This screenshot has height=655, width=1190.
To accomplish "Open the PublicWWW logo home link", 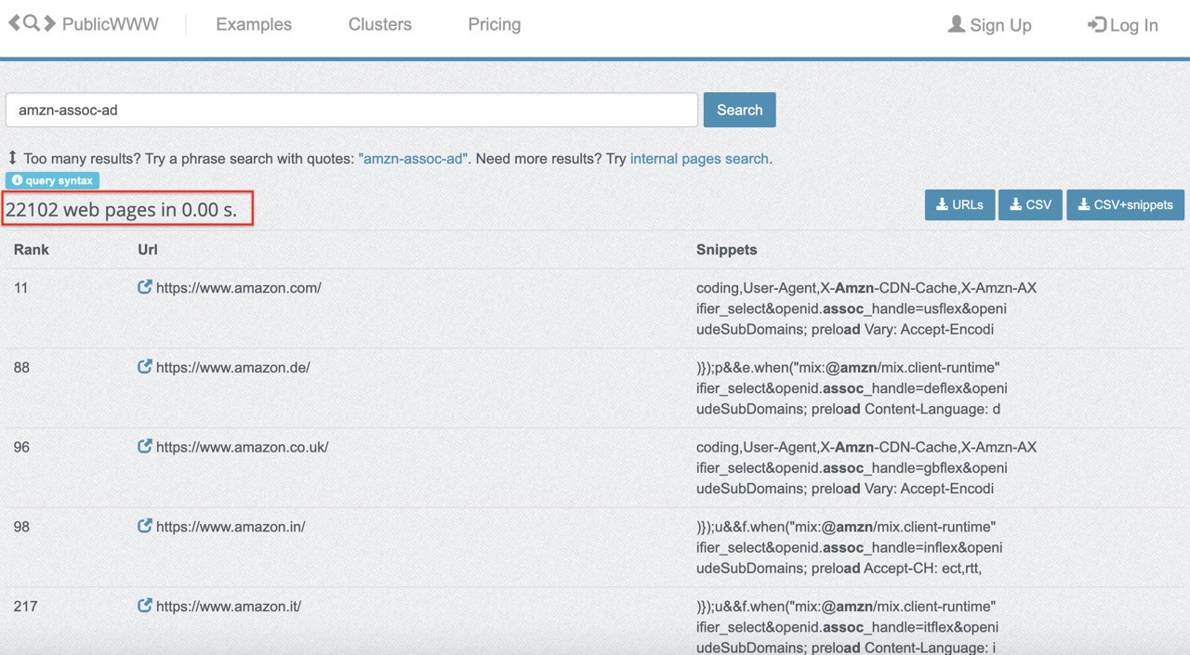I will coord(84,24).
